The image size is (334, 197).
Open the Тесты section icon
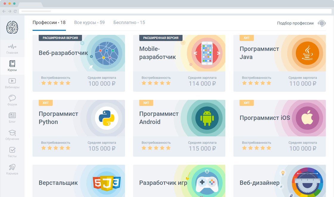(x=12, y=151)
